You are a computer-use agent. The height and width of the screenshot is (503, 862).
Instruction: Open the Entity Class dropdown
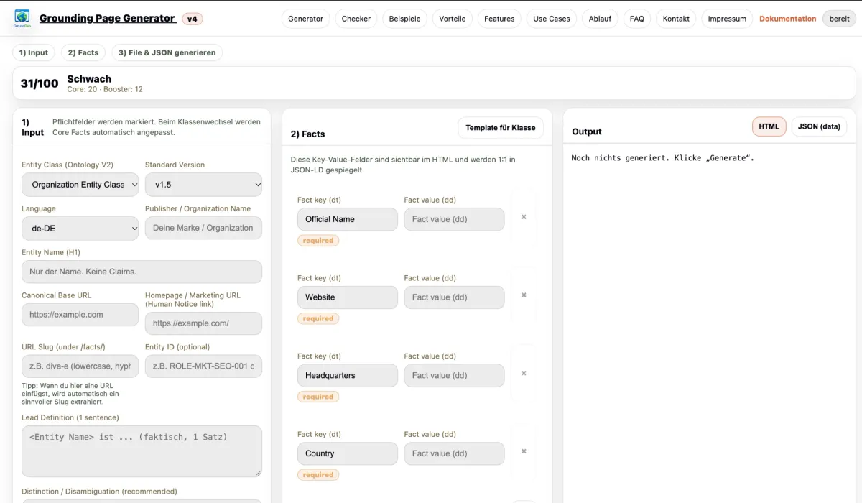pyautogui.click(x=80, y=185)
